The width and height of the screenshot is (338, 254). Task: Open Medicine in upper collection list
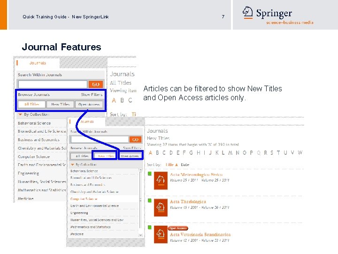pos(26,198)
